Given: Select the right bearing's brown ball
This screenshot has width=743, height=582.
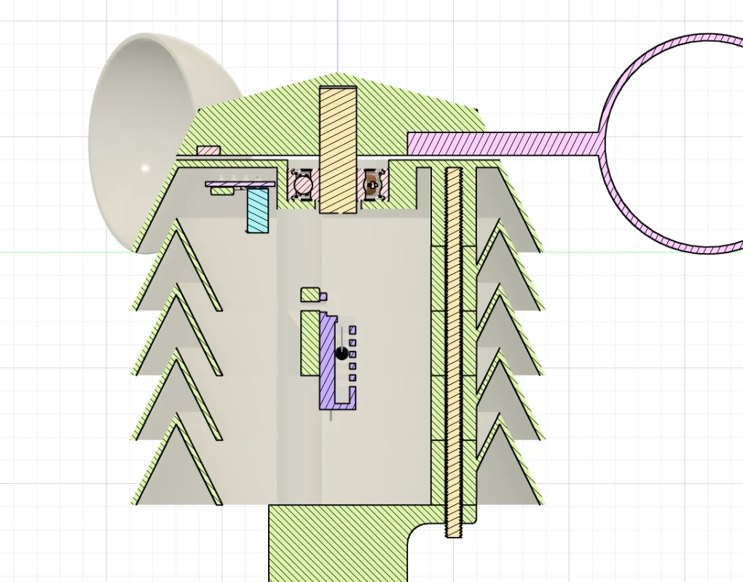Looking at the screenshot, I should click(x=371, y=185).
